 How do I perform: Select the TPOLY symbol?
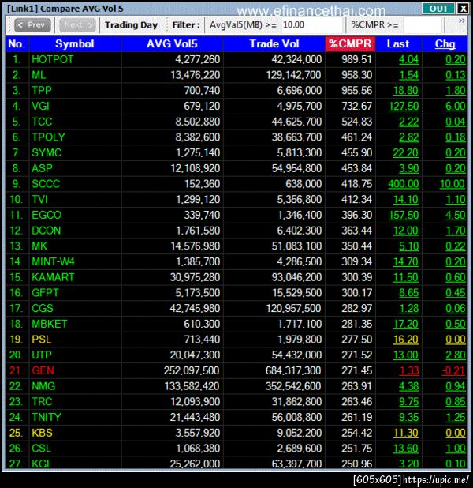[x=48, y=137]
